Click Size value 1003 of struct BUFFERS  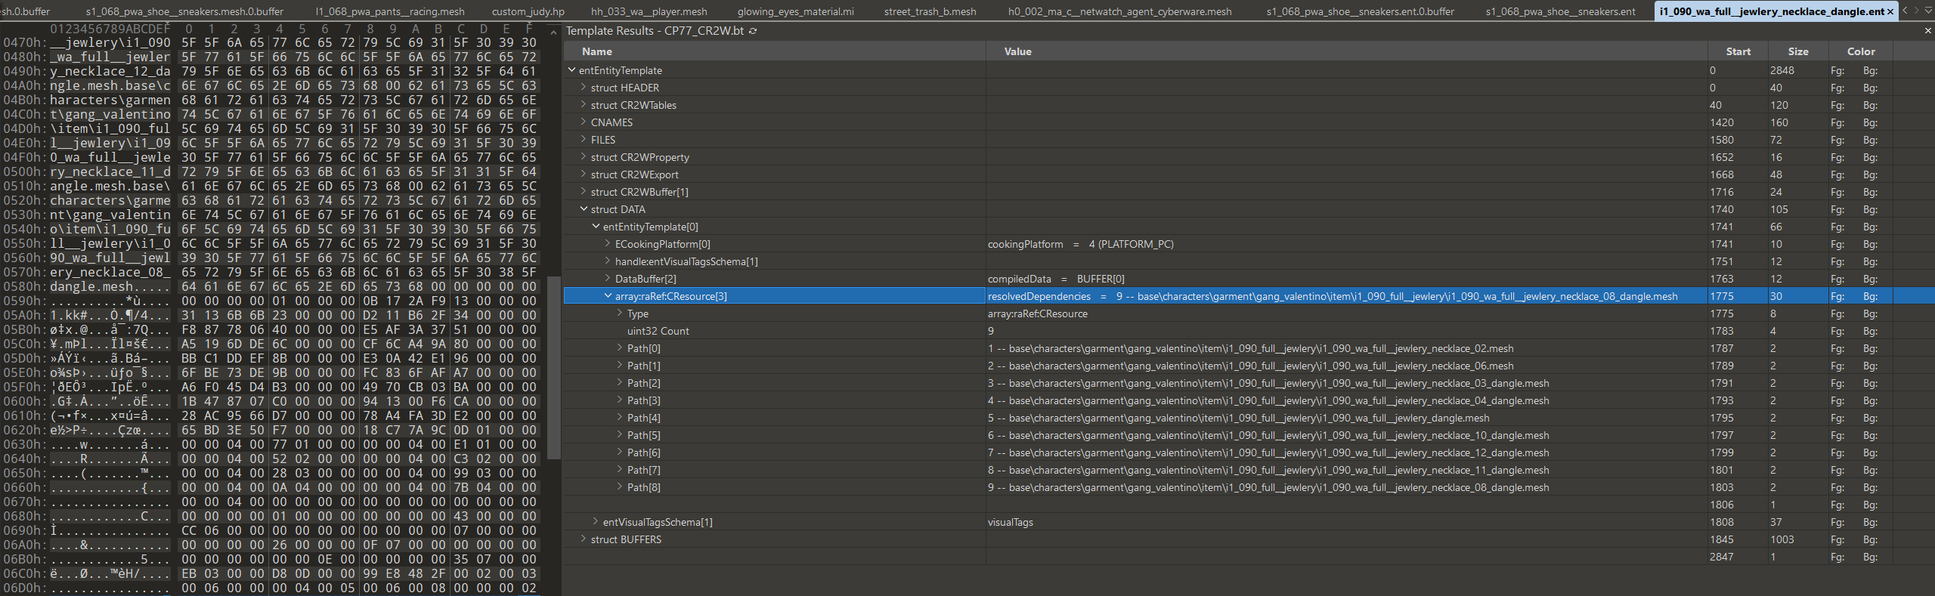pyautogui.click(x=1782, y=539)
